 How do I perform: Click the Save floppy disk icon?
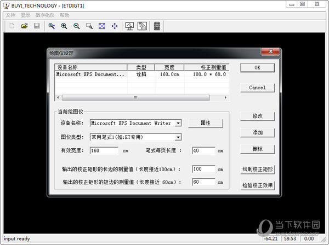[x=37, y=26]
